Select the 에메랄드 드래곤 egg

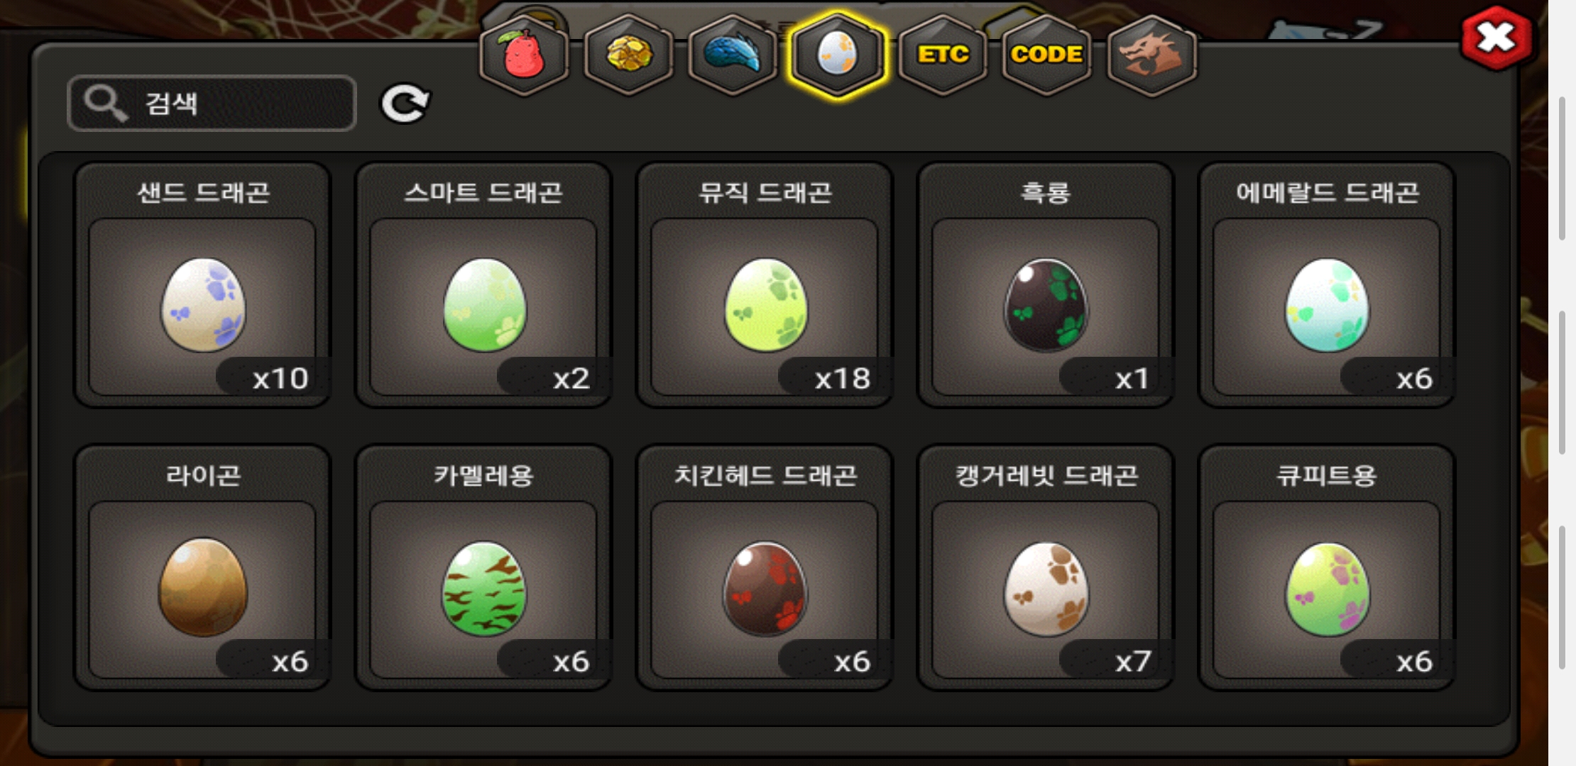click(x=1327, y=285)
